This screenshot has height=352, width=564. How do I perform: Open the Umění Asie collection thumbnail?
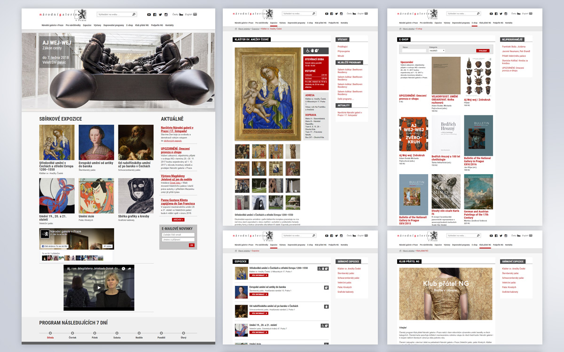tap(96, 196)
